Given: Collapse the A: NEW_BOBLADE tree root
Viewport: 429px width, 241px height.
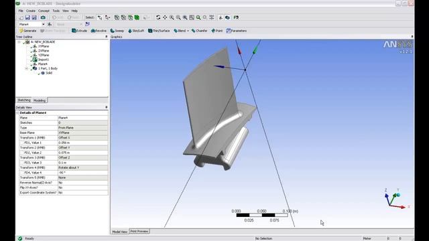Looking at the screenshot, I should pyautogui.click(x=19, y=42).
